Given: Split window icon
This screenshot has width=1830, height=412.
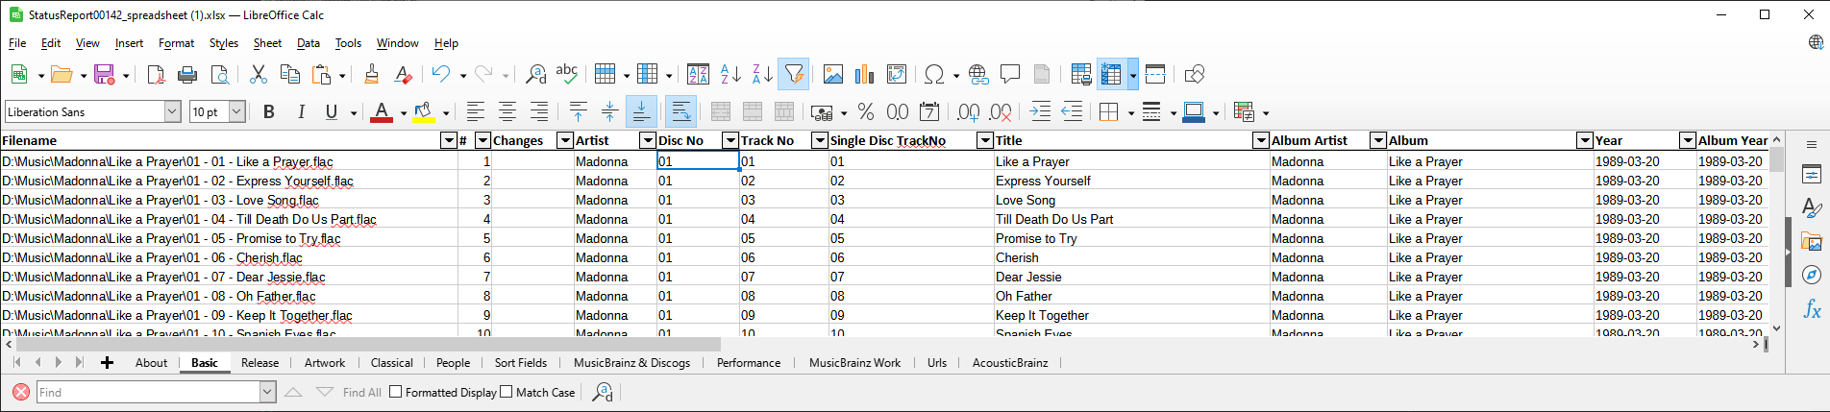Looking at the screenshot, I should pos(1155,74).
